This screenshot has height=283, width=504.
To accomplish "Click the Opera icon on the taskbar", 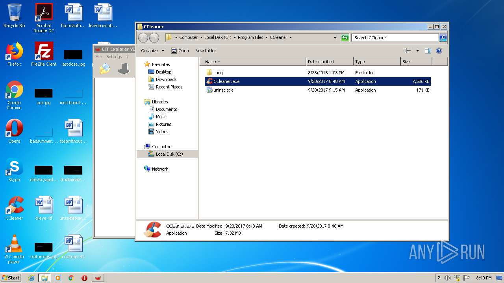I will pos(84,278).
